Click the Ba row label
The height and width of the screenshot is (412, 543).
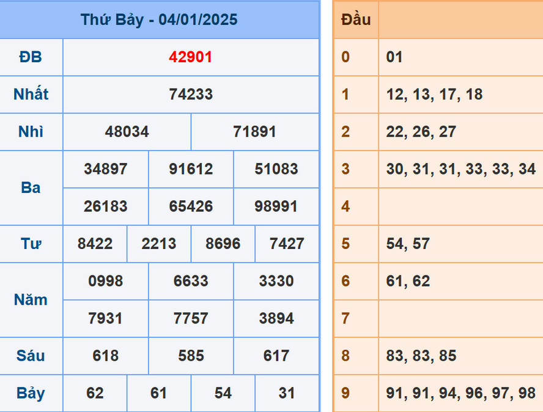point(31,188)
